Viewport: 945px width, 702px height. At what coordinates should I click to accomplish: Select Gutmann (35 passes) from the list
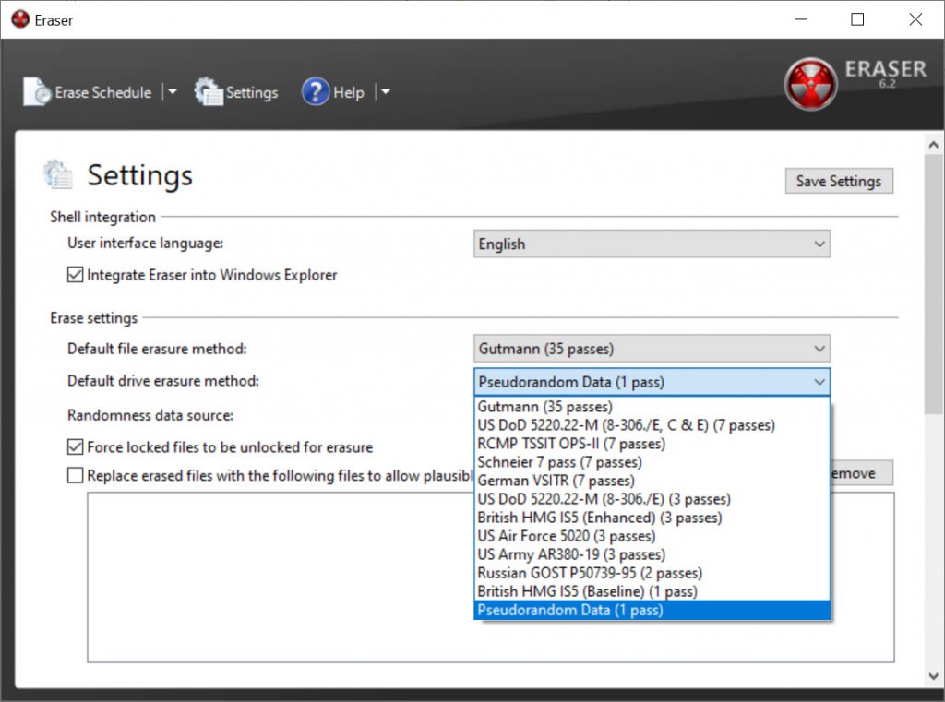click(544, 407)
